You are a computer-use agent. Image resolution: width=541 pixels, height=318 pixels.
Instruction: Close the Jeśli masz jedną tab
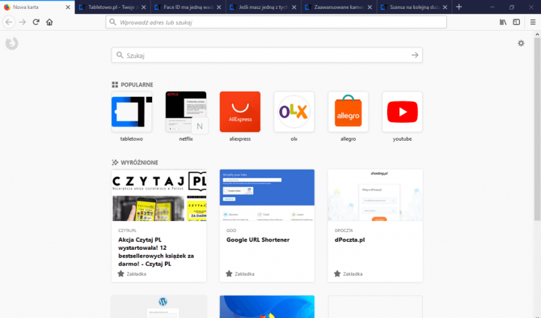pyautogui.click(x=294, y=7)
